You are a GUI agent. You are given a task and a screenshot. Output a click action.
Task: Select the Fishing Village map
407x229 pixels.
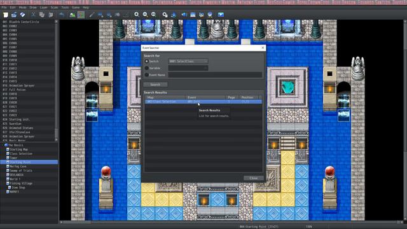(x=21, y=183)
